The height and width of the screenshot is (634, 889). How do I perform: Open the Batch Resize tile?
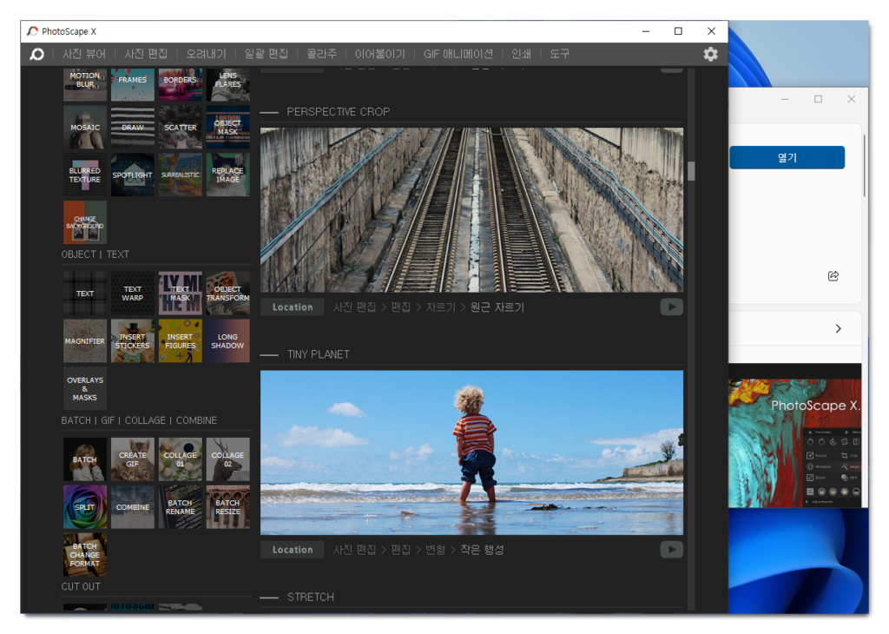coord(228,507)
